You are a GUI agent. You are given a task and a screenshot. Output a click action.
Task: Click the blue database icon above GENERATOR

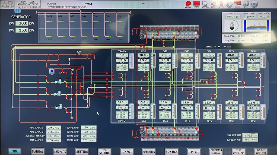17,11
